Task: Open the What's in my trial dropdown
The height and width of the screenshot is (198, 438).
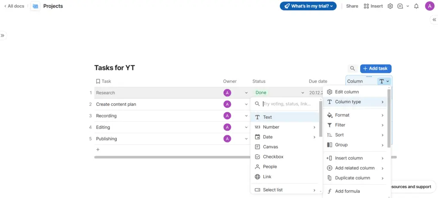Action: (308, 6)
